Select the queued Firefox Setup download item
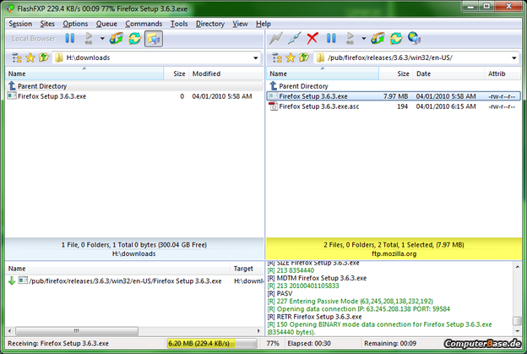Image resolution: width=527 pixels, height=354 pixels. (134, 280)
